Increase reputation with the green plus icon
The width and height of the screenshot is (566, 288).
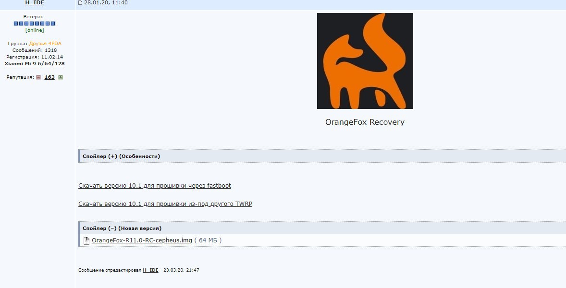pyautogui.click(x=61, y=77)
